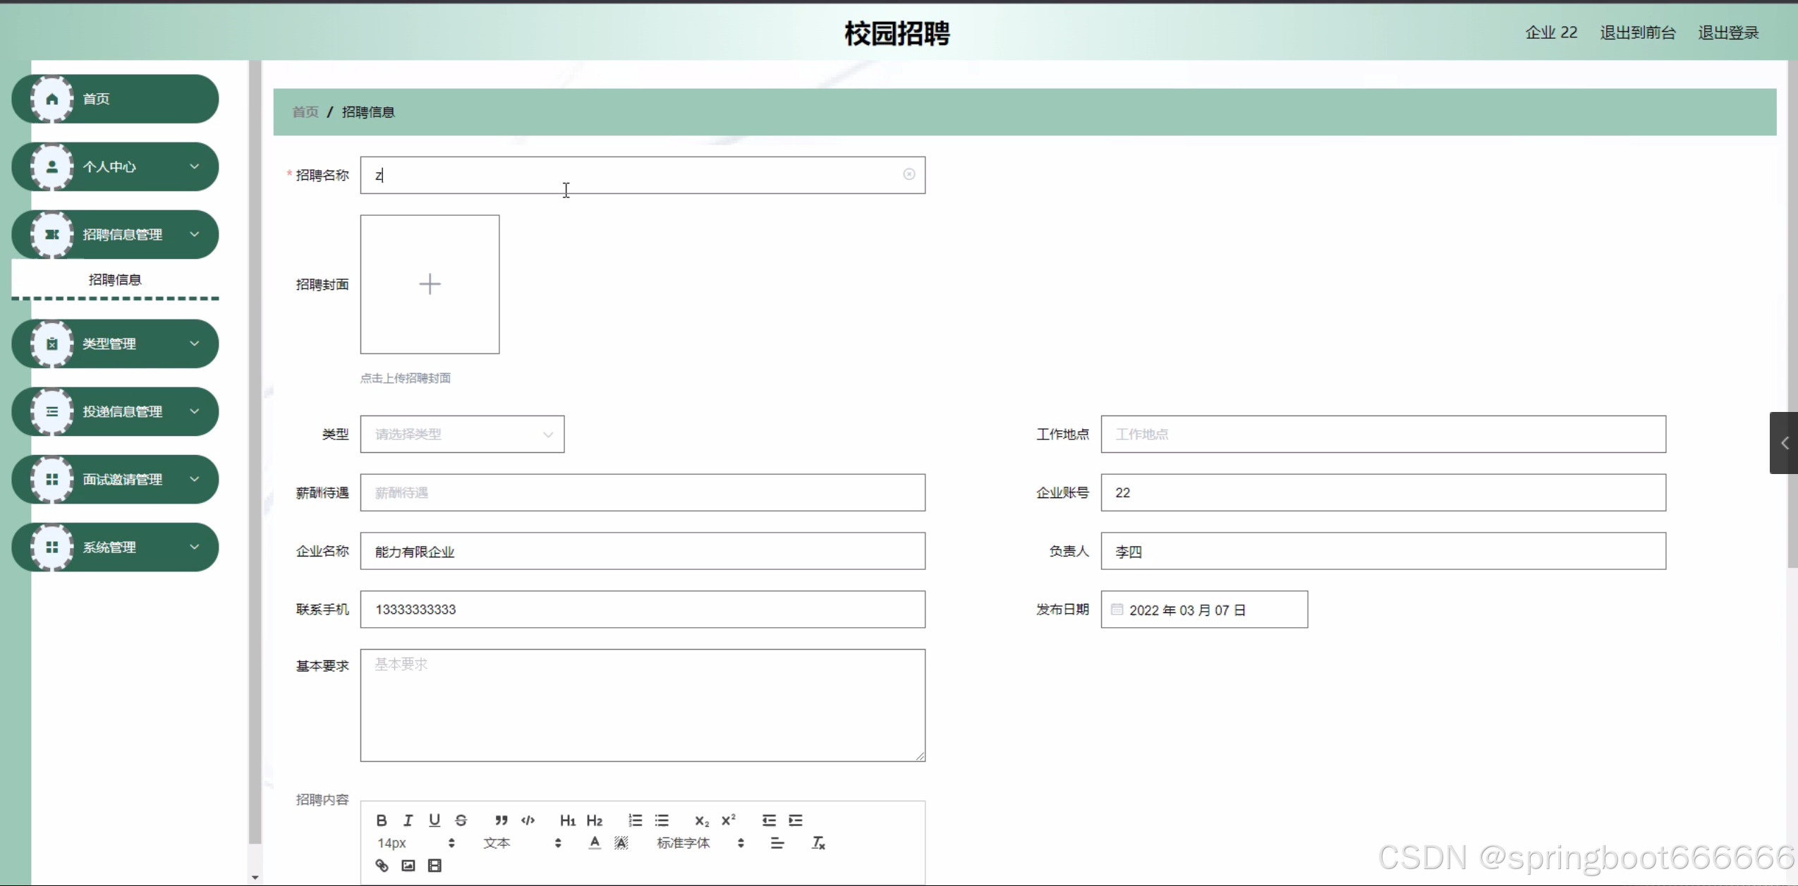Toggle superscript formatting
The image size is (1798, 886).
click(x=728, y=820)
